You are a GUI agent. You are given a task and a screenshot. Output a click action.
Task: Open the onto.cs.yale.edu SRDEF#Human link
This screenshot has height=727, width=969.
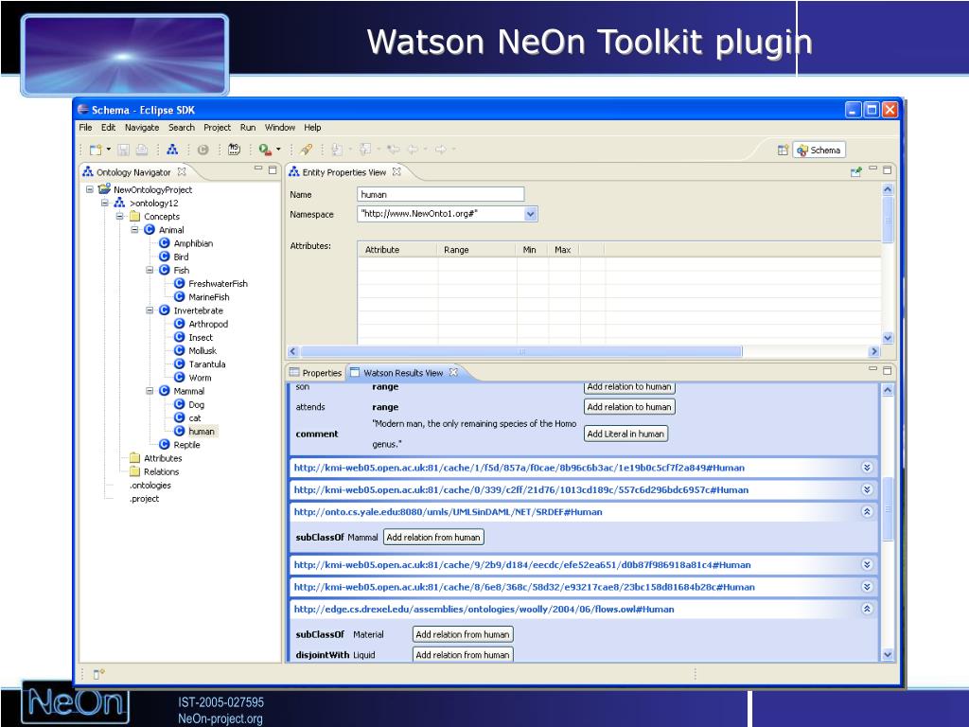click(x=448, y=512)
